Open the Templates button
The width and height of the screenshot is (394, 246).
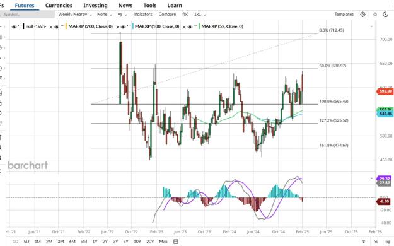pyautogui.click(x=344, y=15)
